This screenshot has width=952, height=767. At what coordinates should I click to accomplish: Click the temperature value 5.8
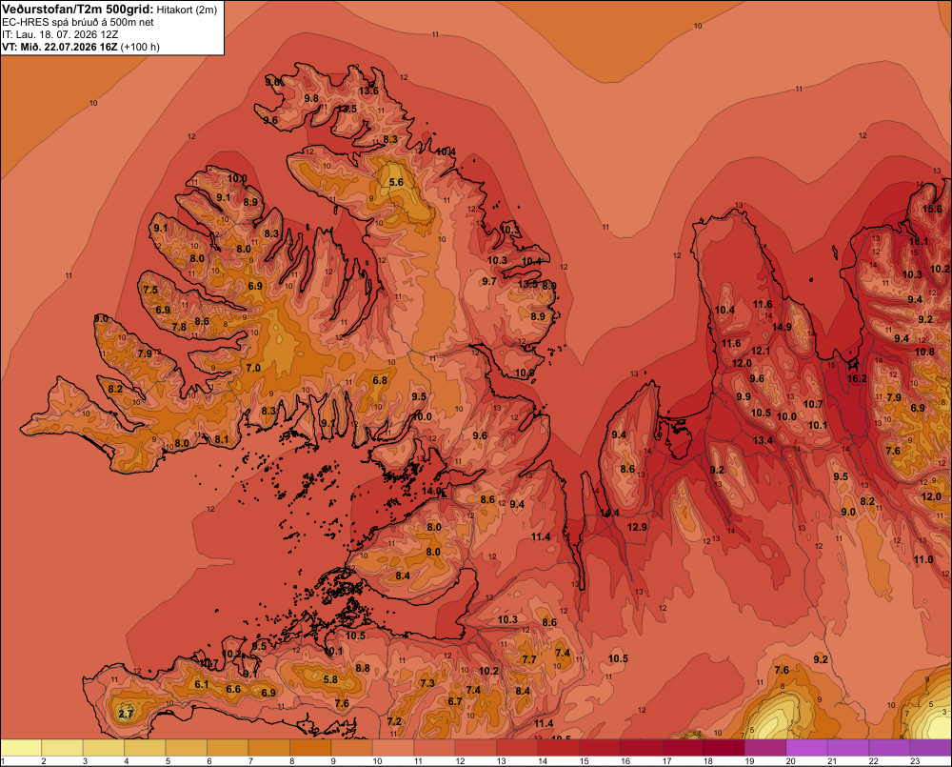pyautogui.click(x=330, y=679)
